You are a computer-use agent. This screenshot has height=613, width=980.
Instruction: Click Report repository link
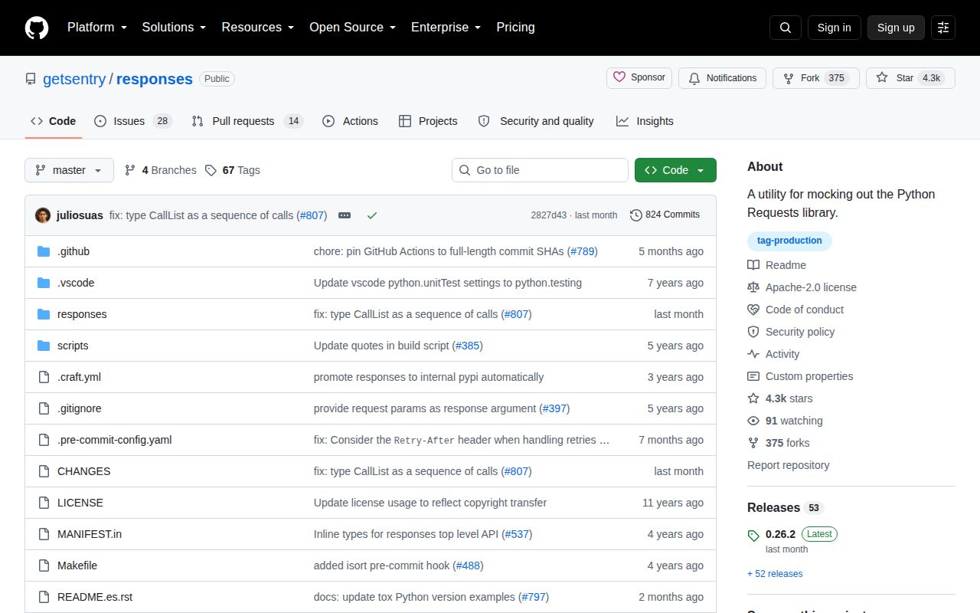tap(788, 465)
